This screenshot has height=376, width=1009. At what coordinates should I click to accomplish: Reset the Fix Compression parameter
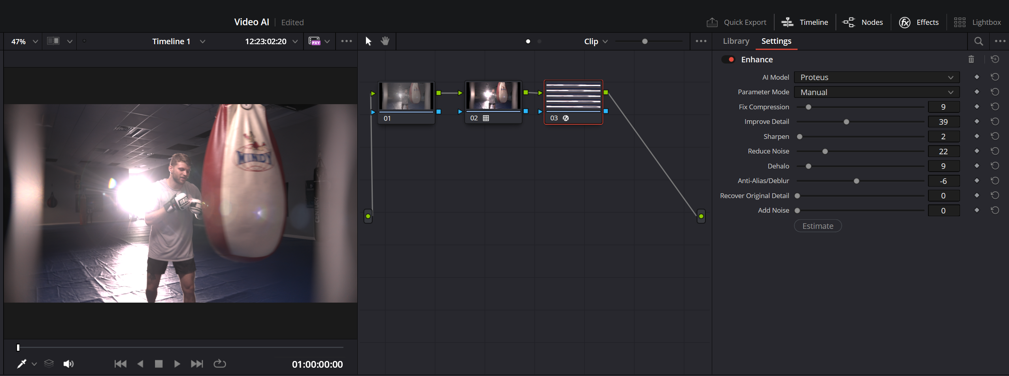pos(995,107)
